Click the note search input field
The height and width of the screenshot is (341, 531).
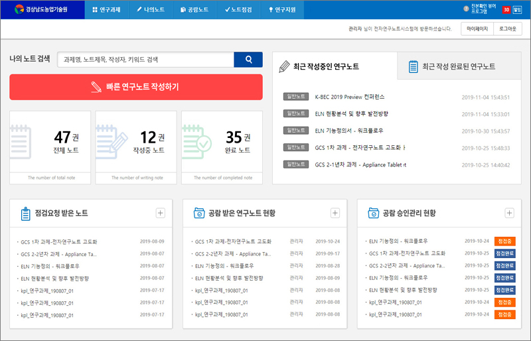145,60
